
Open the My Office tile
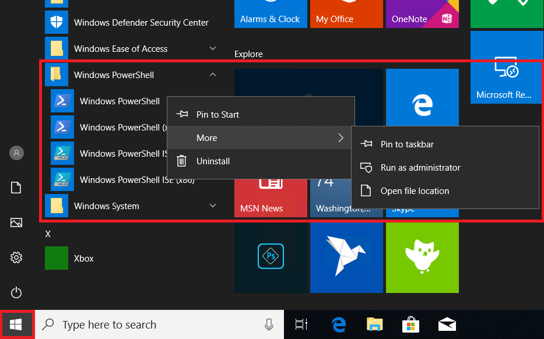point(346,14)
